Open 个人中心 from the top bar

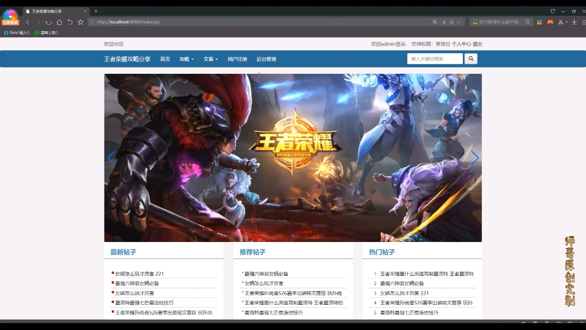[x=462, y=44]
